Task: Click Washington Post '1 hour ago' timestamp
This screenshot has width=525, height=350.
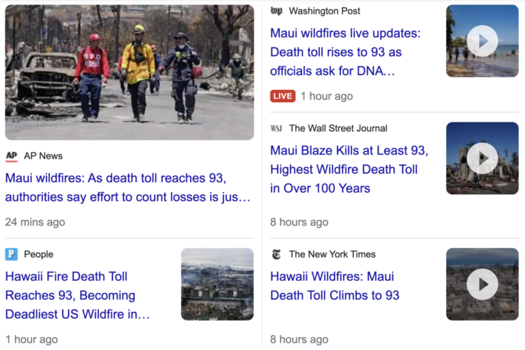Action: coord(327,96)
